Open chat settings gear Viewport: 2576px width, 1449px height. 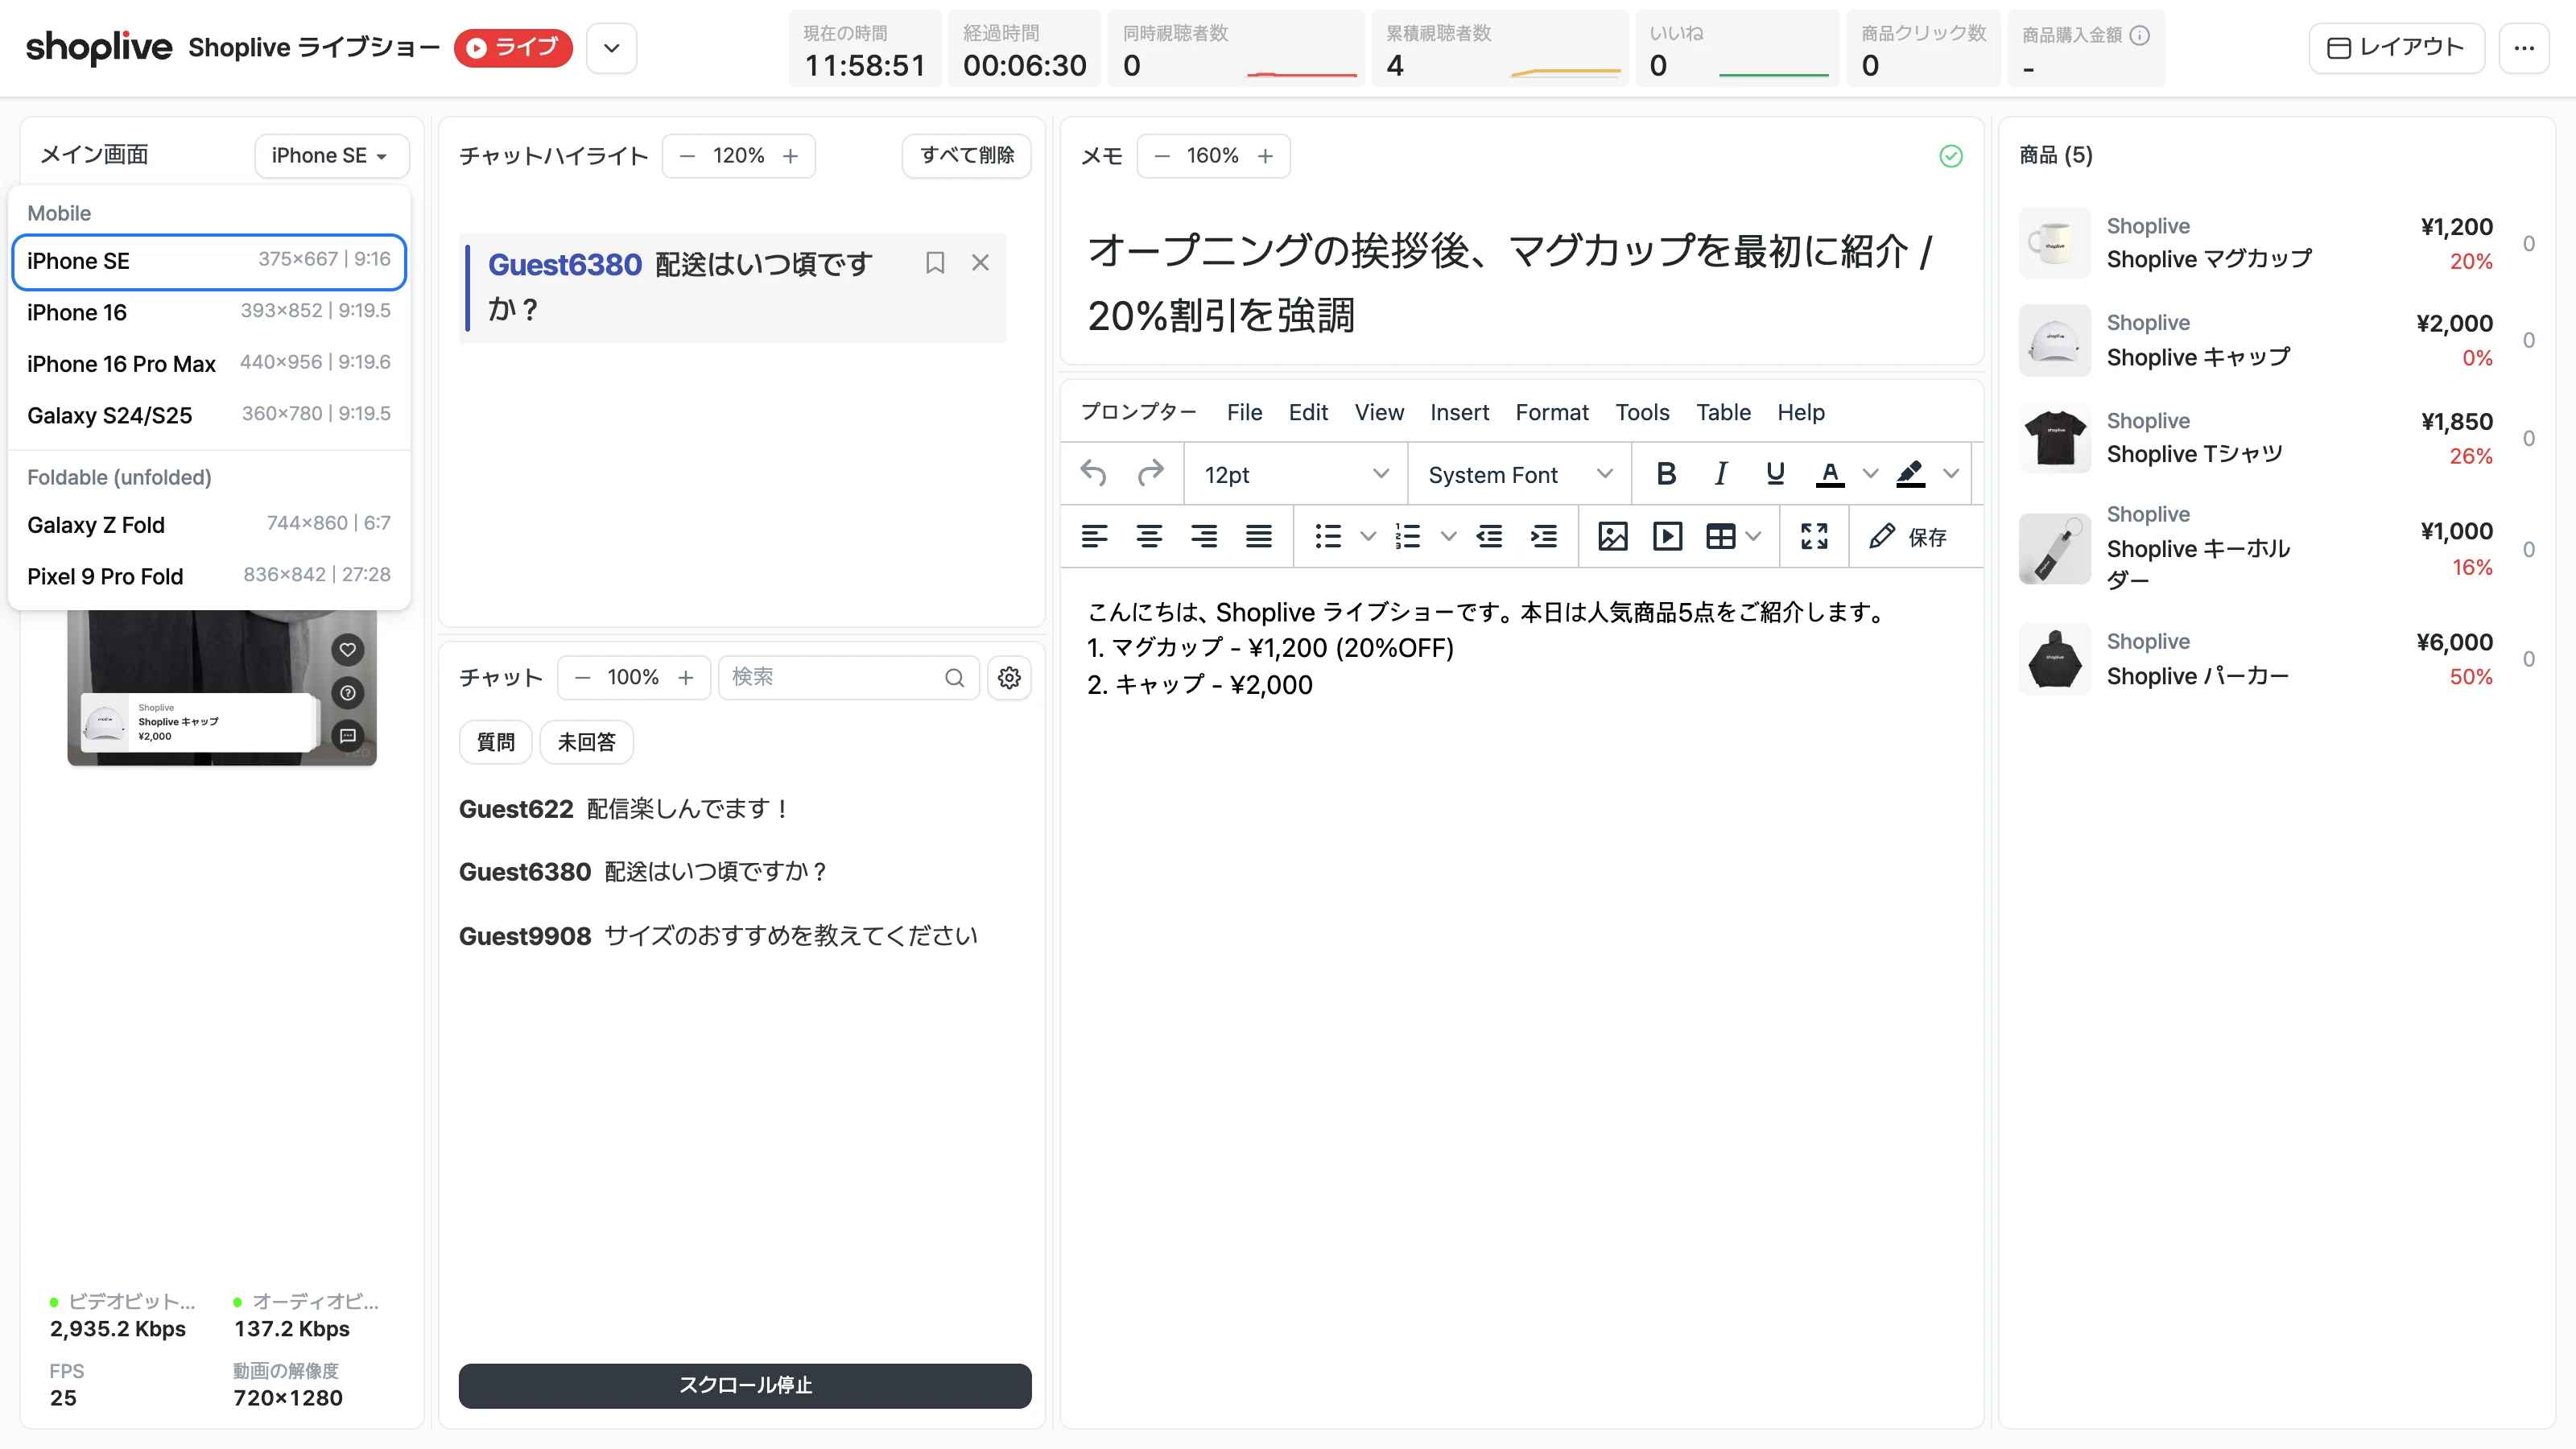pyautogui.click(x=1009, y=678)
